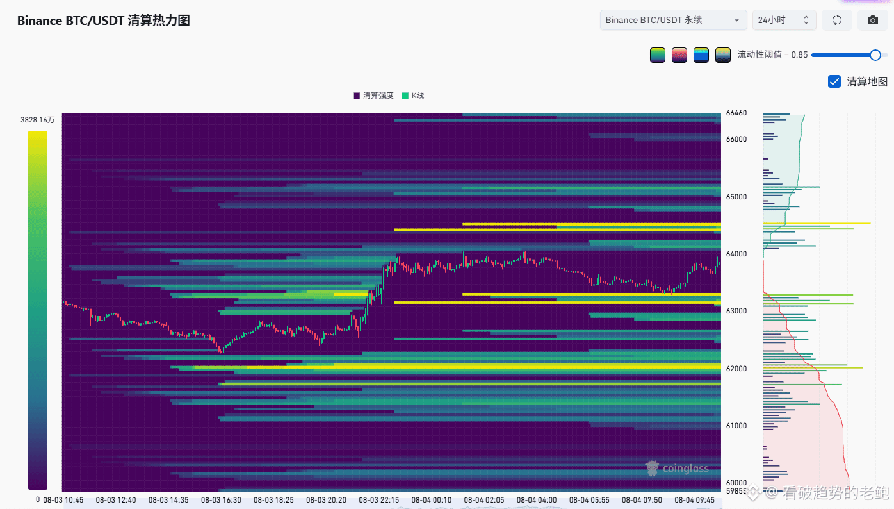The height and width of the screenshot is (509, 894).
Task: Click the "08-03 14:35" time axis label
Action: click(x=168, y=500)
